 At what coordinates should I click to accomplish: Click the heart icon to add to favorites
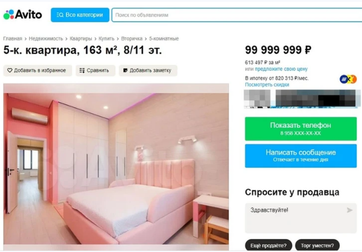(10, 70)
